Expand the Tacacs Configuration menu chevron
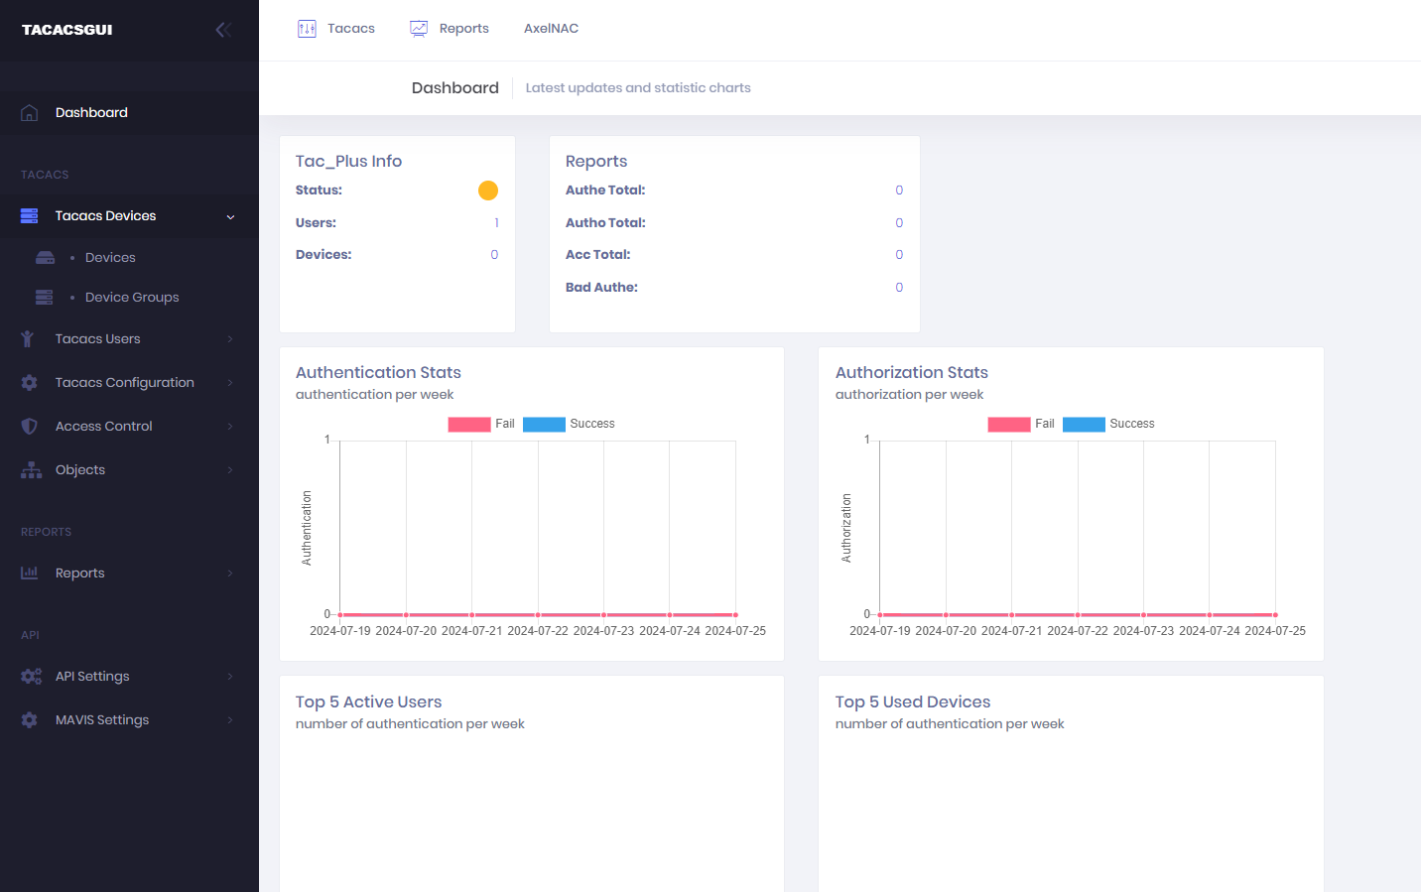This screenshot has width=1421, height=892. point(230,383)
